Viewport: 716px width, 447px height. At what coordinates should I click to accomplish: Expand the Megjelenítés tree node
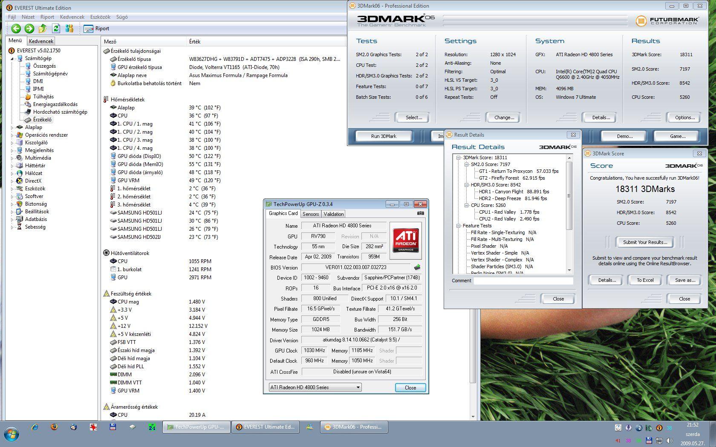12,150
